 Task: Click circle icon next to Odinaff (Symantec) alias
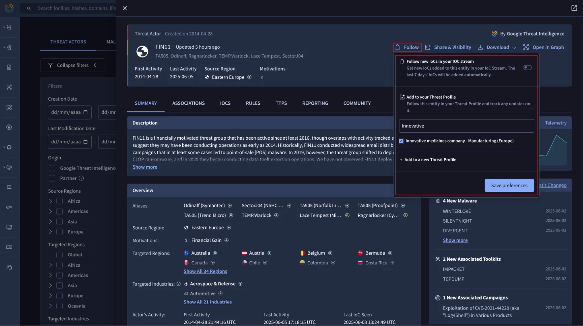[x=230, y=206]
